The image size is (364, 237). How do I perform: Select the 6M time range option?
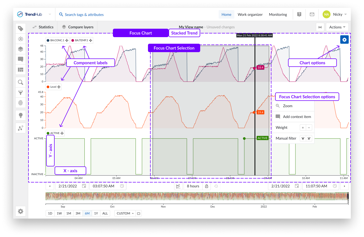coord(87,213)
